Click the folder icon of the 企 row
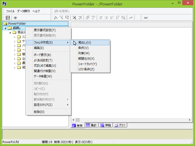The width and height of the screenshot is (195, 146). pyautogui.click(x=19, y=59)
